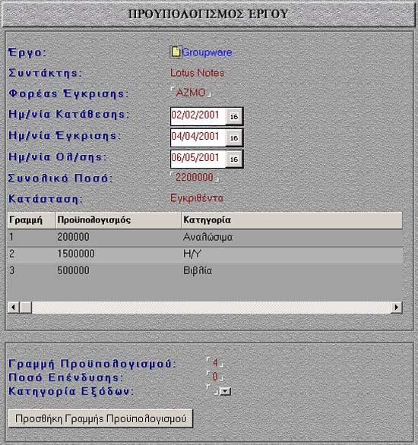Click the Βιβλία category cell

[x=198, y=271]
